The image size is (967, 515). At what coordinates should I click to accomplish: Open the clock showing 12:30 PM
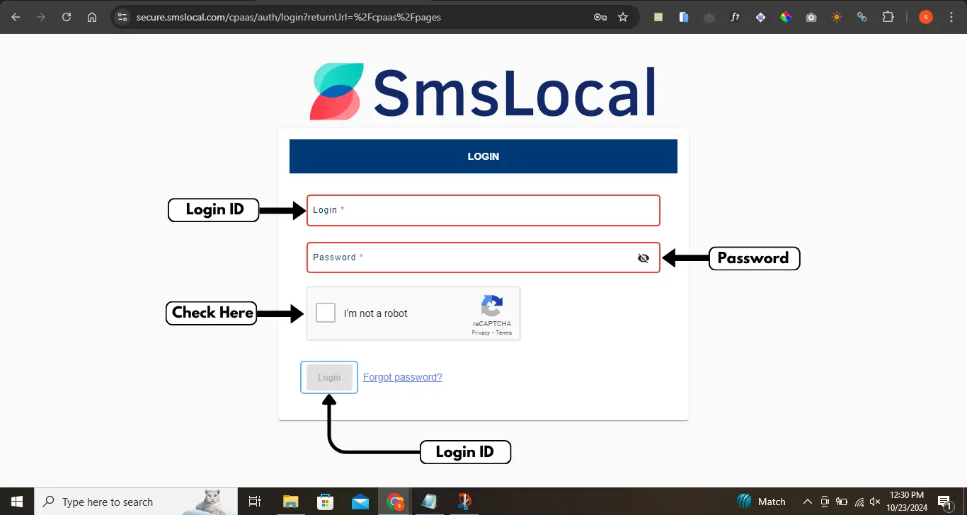pos(906,502)
